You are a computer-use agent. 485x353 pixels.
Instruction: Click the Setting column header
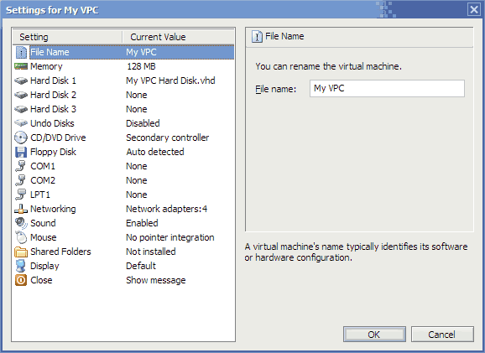67,37
